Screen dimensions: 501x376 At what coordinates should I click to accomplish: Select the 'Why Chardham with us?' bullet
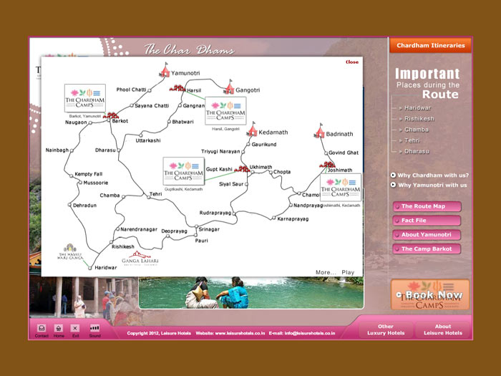click(393, 175)
